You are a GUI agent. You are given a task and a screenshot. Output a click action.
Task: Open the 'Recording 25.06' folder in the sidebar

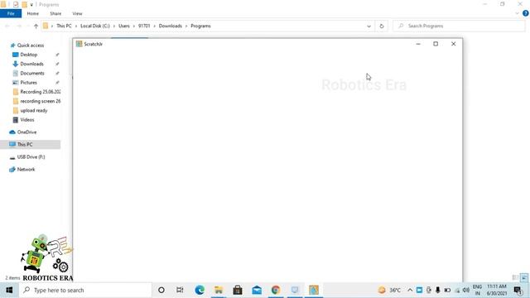click(x=36, y=92)
